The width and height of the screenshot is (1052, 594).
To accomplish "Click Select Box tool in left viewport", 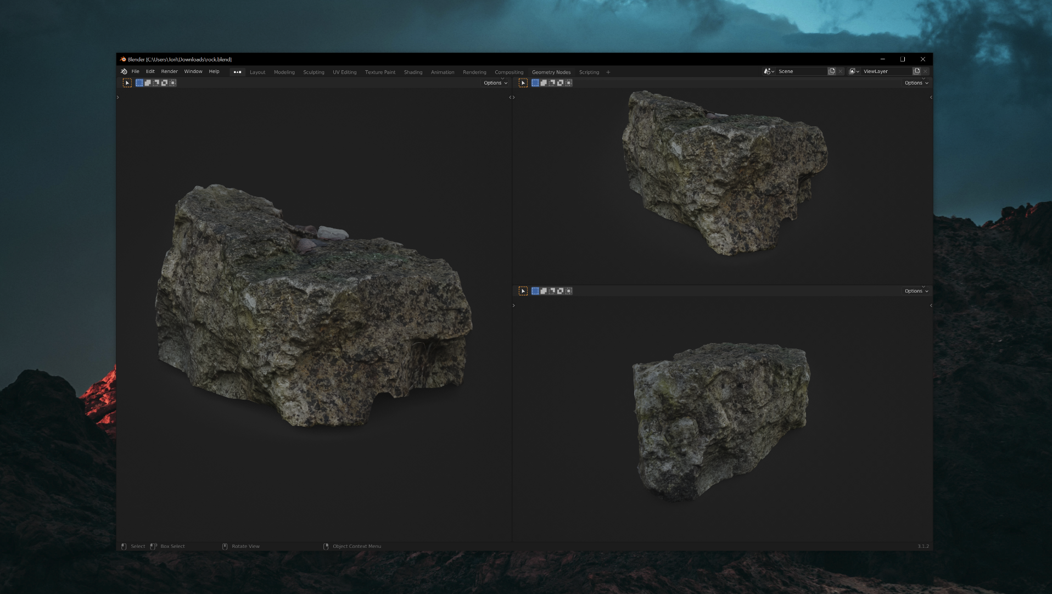I will point(127,83).
